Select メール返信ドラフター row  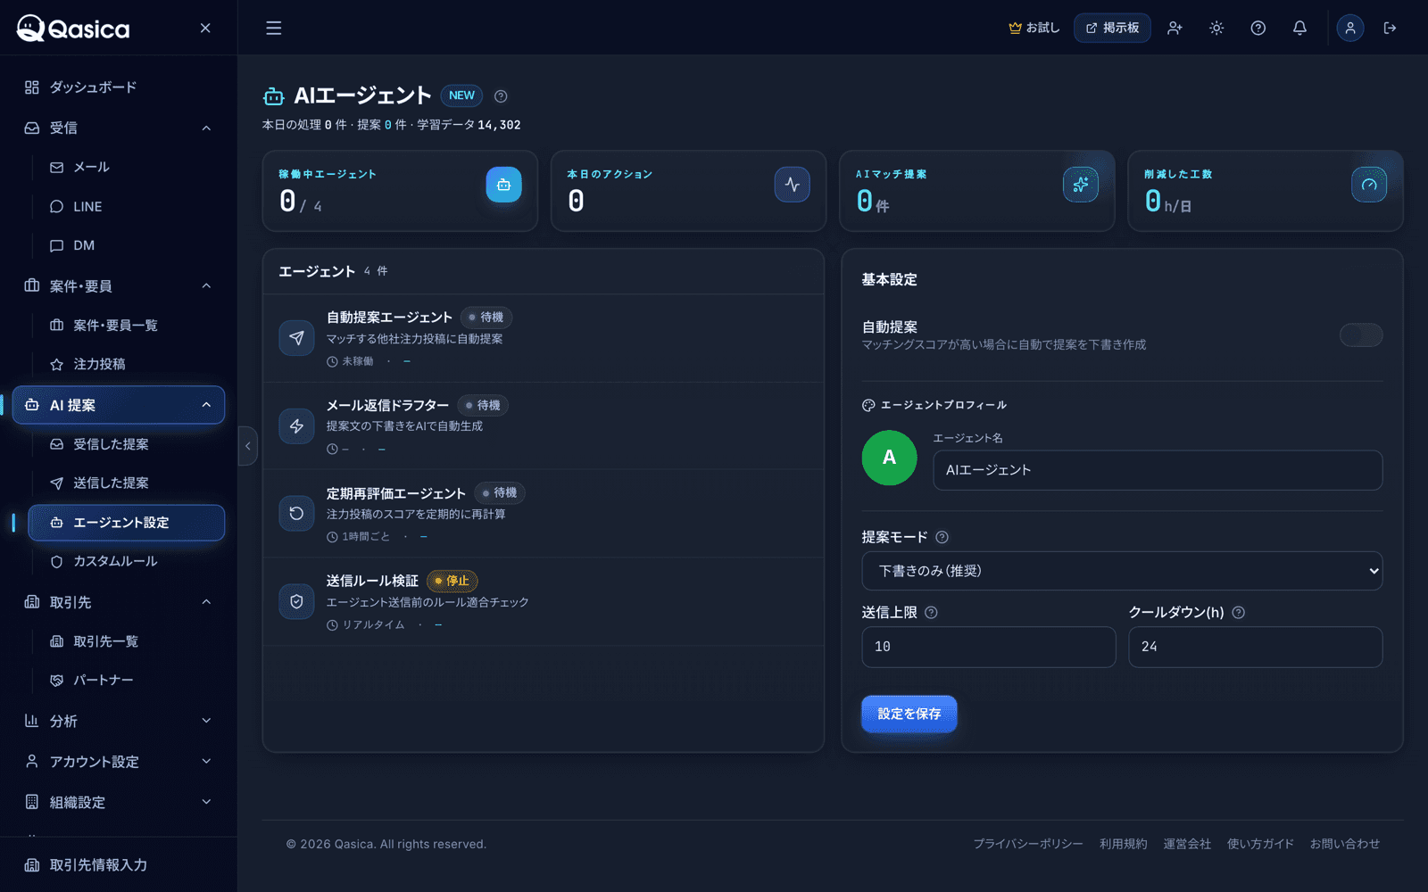click(x=543, y=426)
